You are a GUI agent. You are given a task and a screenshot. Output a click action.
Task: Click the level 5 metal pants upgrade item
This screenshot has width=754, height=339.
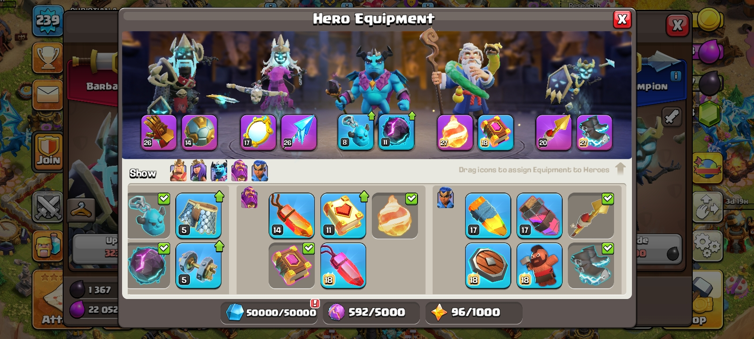[198, 216]
